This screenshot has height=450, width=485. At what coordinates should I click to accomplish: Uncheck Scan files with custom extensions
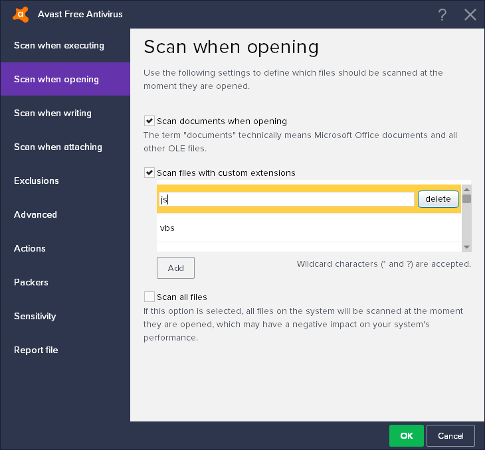149,173
